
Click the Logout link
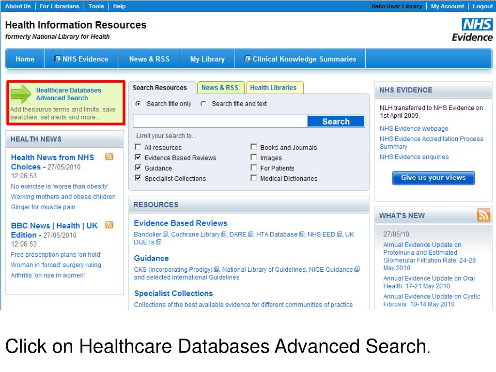click(x=483, y=6)
